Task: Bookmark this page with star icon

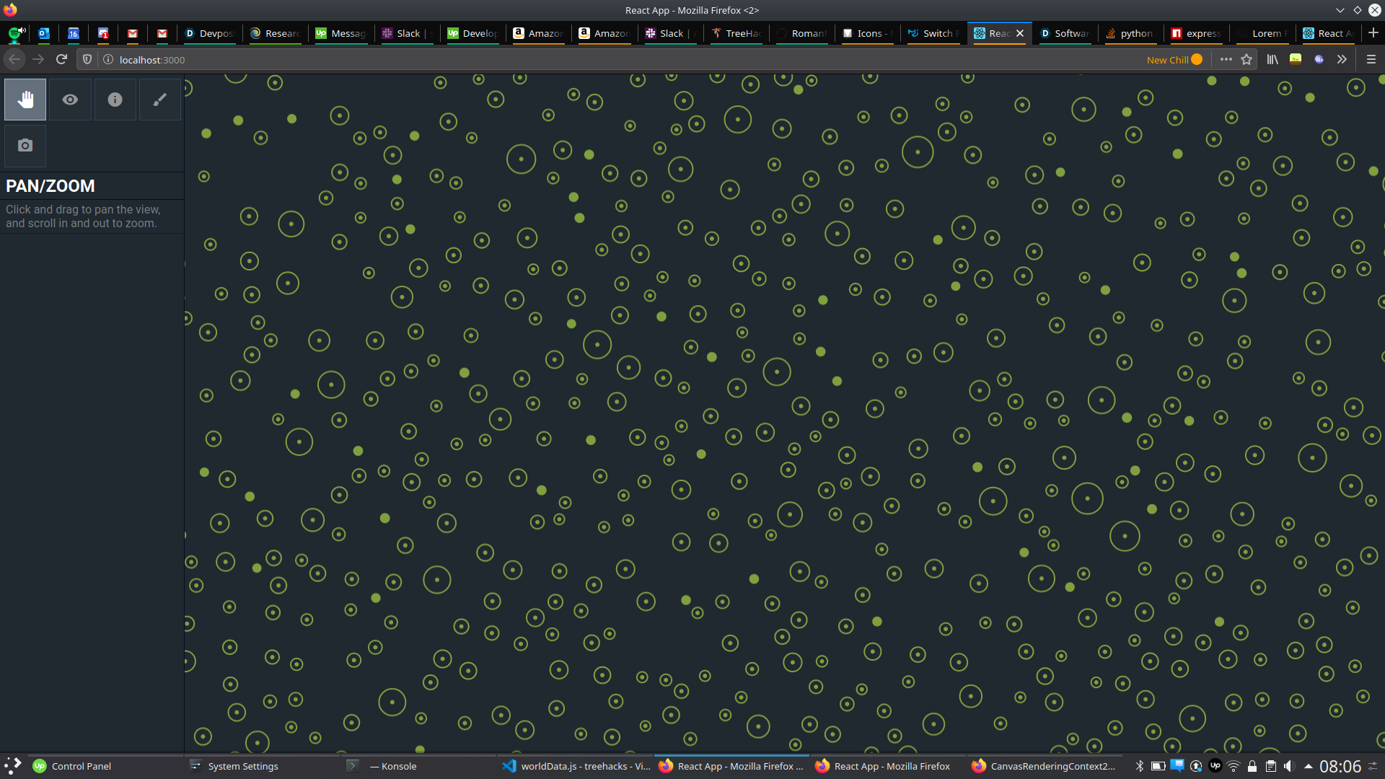Action: [1246, 60]
